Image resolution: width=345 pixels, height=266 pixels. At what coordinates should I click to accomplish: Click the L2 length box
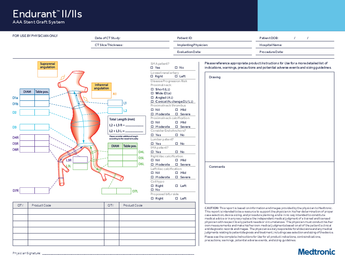pos(115,110)
